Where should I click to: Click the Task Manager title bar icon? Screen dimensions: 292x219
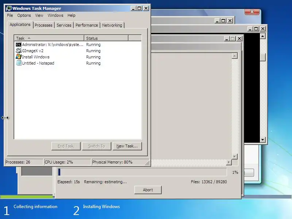point(8,8)
